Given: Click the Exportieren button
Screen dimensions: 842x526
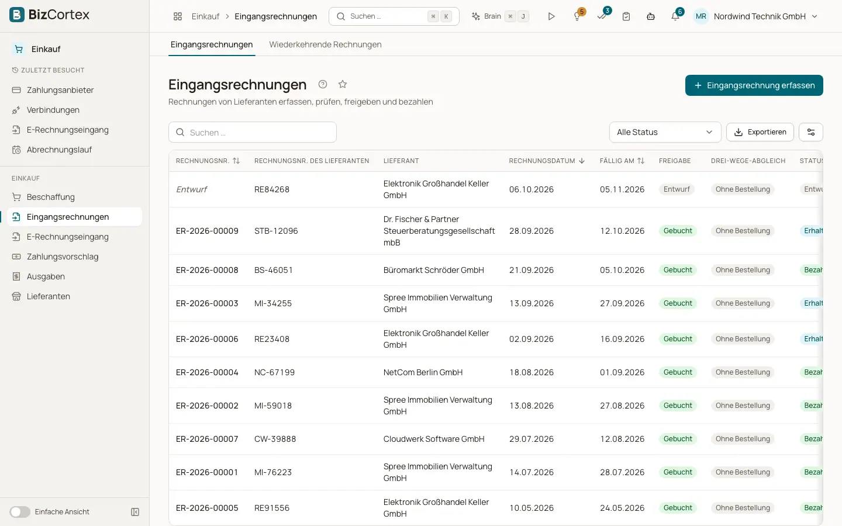Looking at the screenshot, I should coord(760,132).
